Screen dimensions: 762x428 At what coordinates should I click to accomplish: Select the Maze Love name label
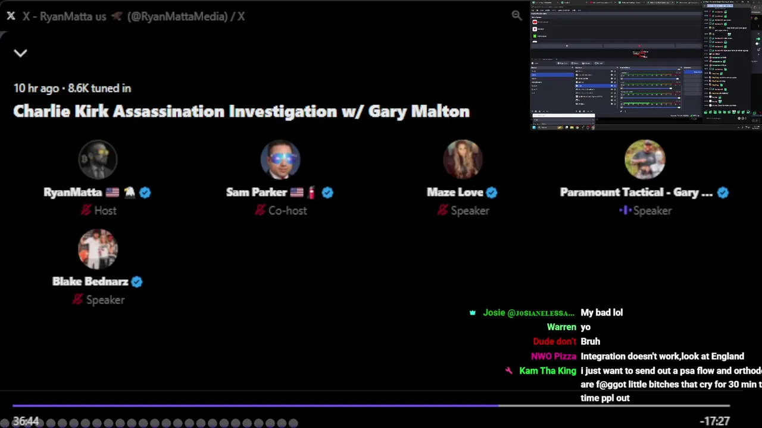coord(455,192)
